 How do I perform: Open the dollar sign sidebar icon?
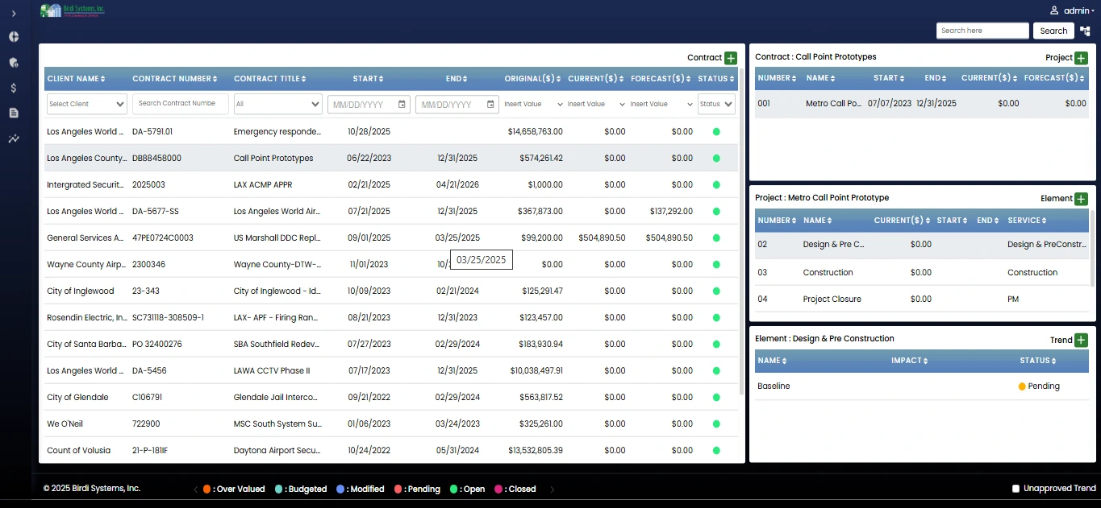tap(14, 88)
